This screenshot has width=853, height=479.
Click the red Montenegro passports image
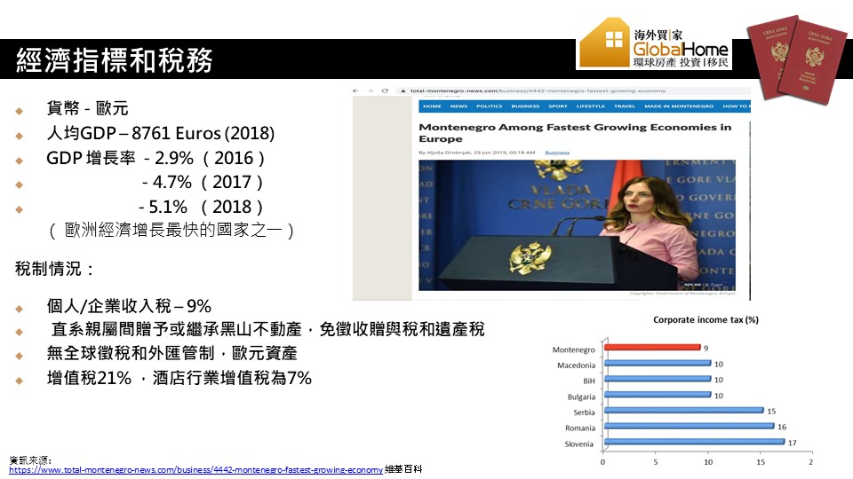(x=796, y=59)
